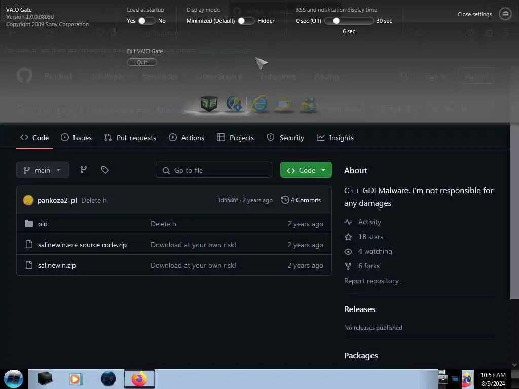Click the Report repository link
This screenshot has width=519, height=389.
372,281
